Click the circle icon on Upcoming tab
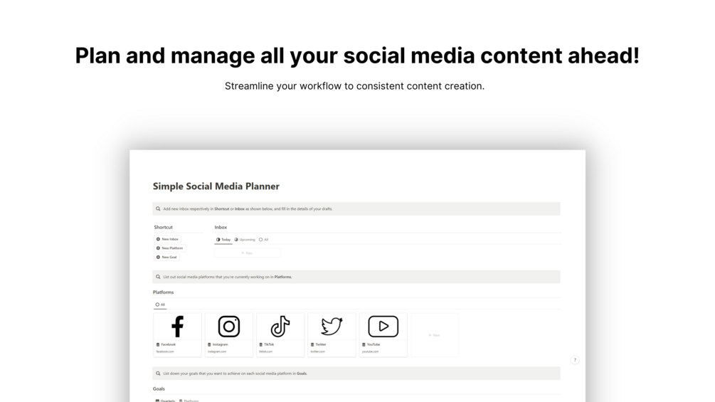 236,239
